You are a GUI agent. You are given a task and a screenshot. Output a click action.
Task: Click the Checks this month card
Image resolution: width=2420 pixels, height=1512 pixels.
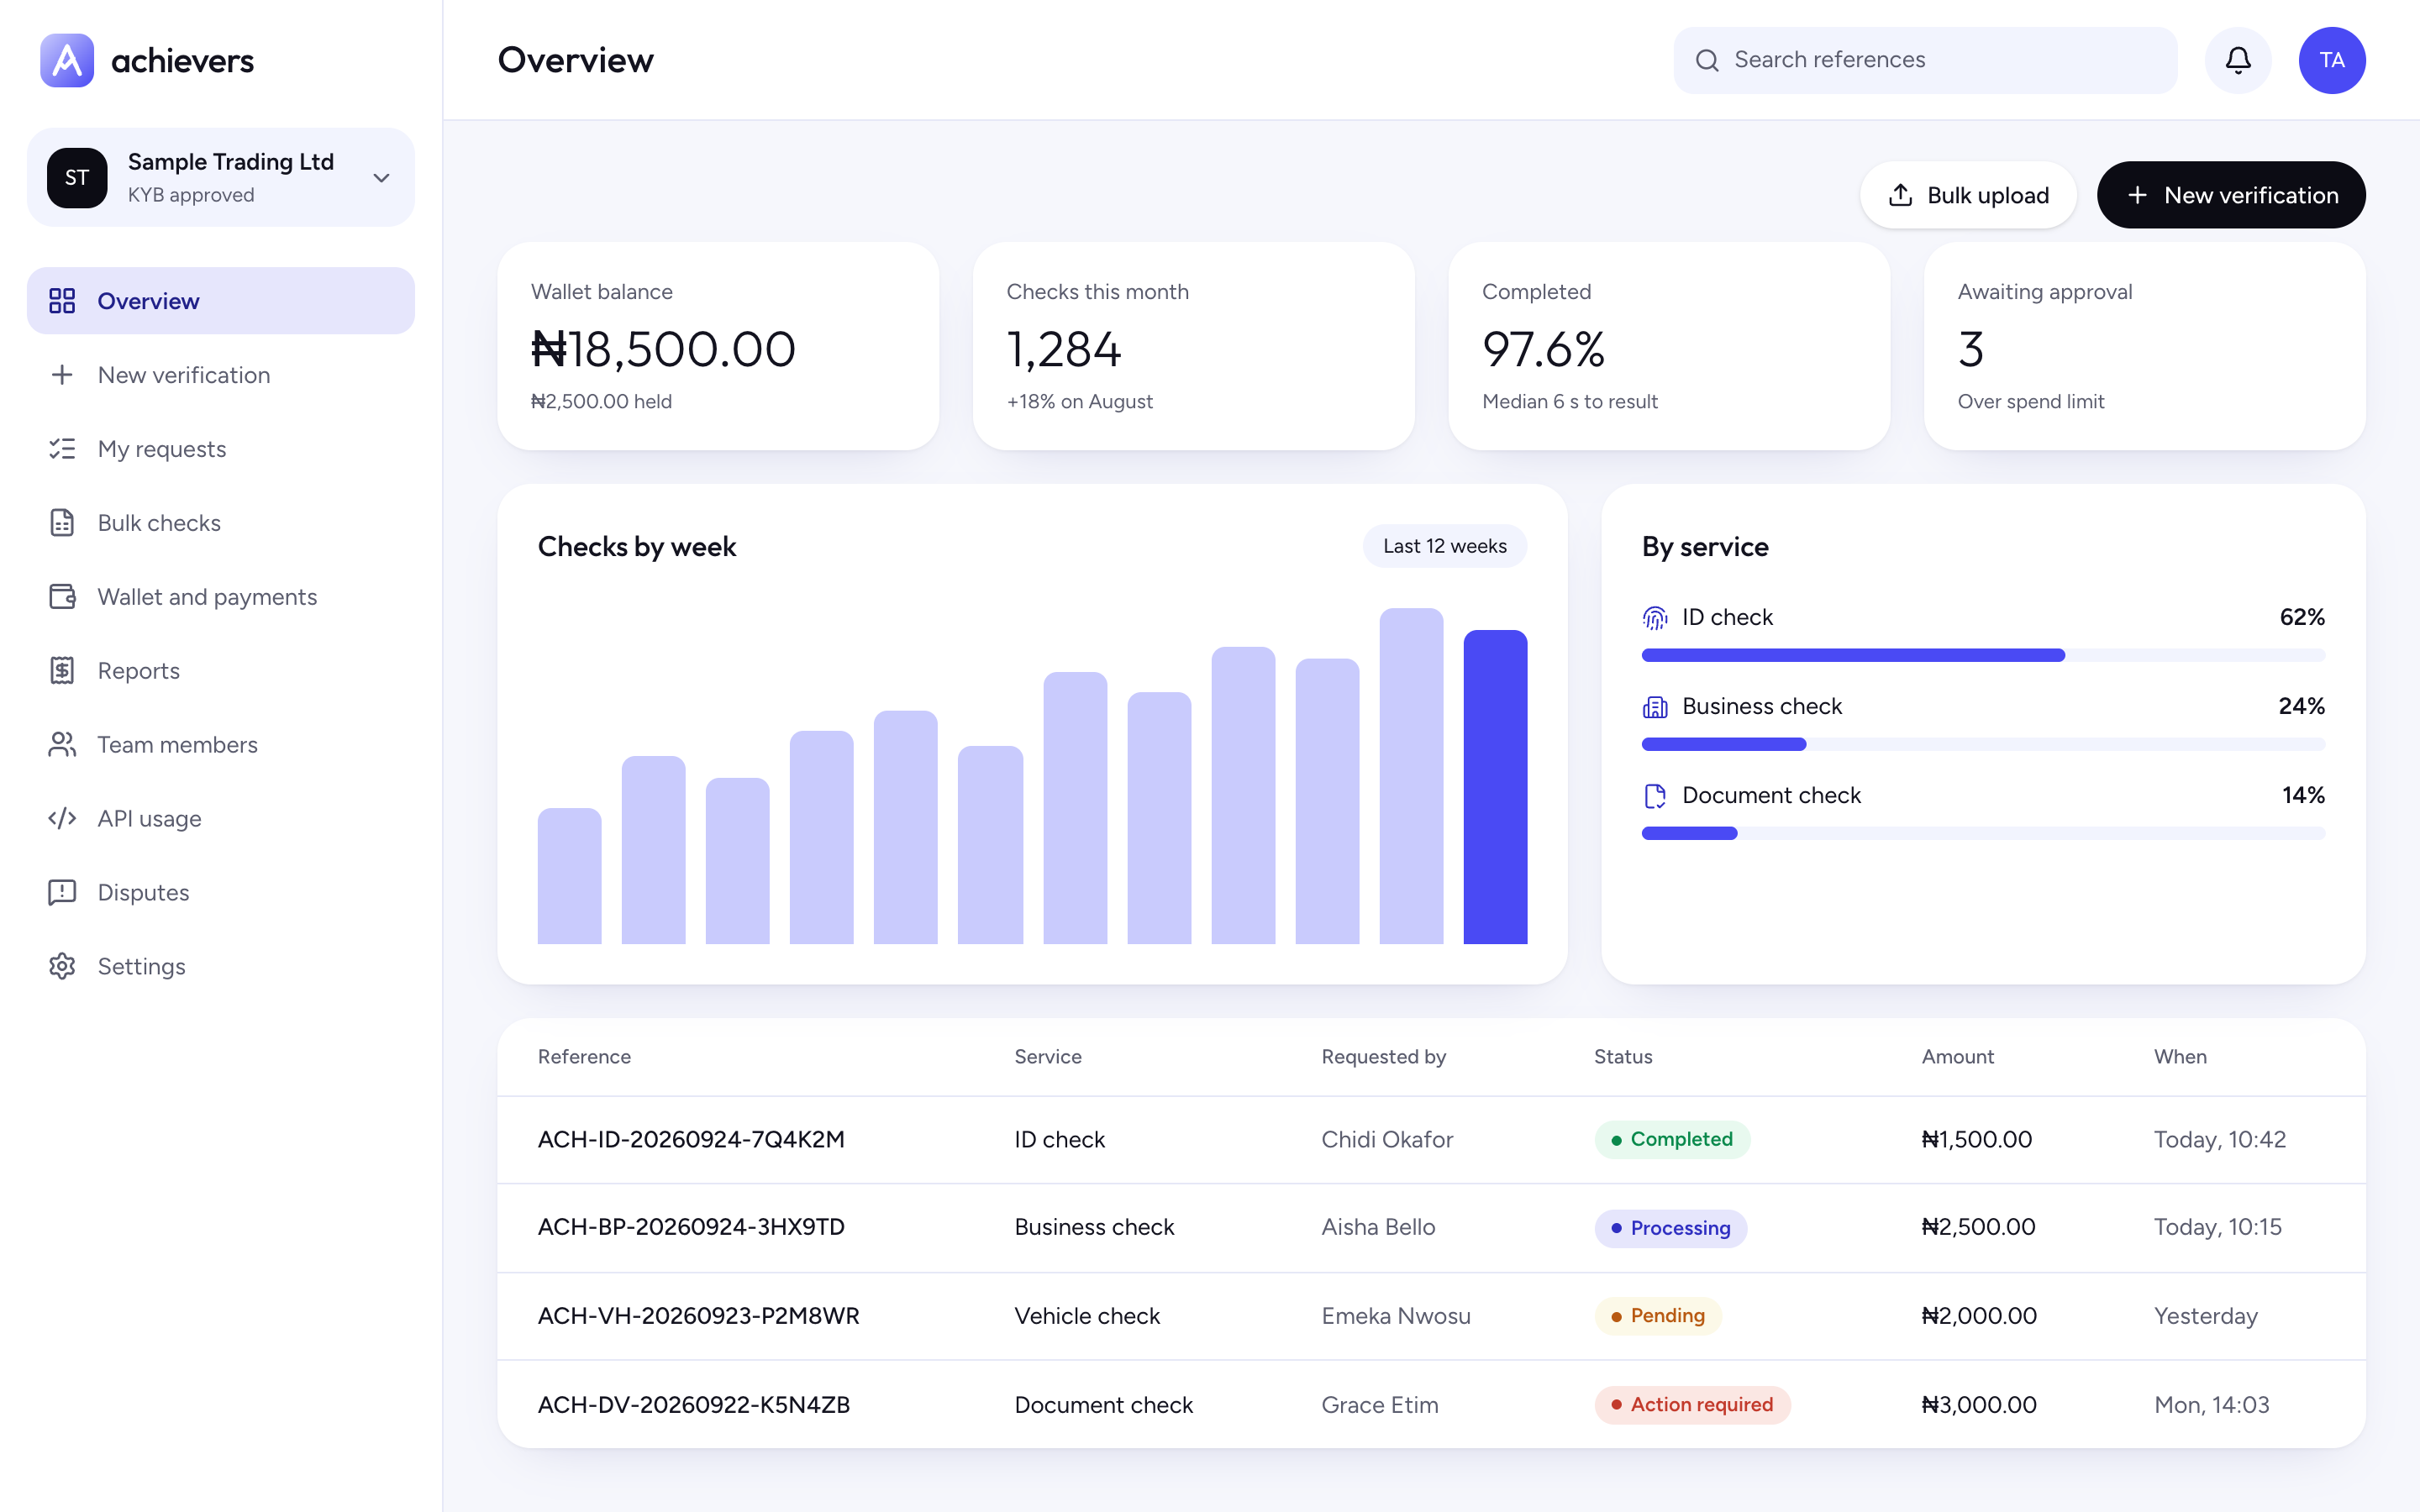click(1193, 346)
